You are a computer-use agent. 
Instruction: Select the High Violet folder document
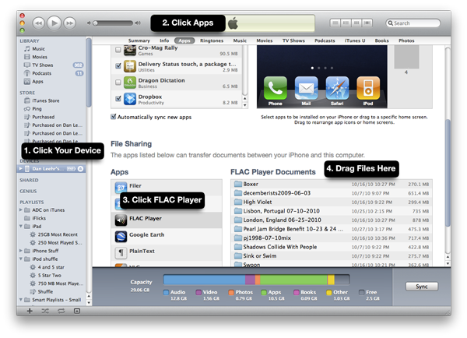332,202
